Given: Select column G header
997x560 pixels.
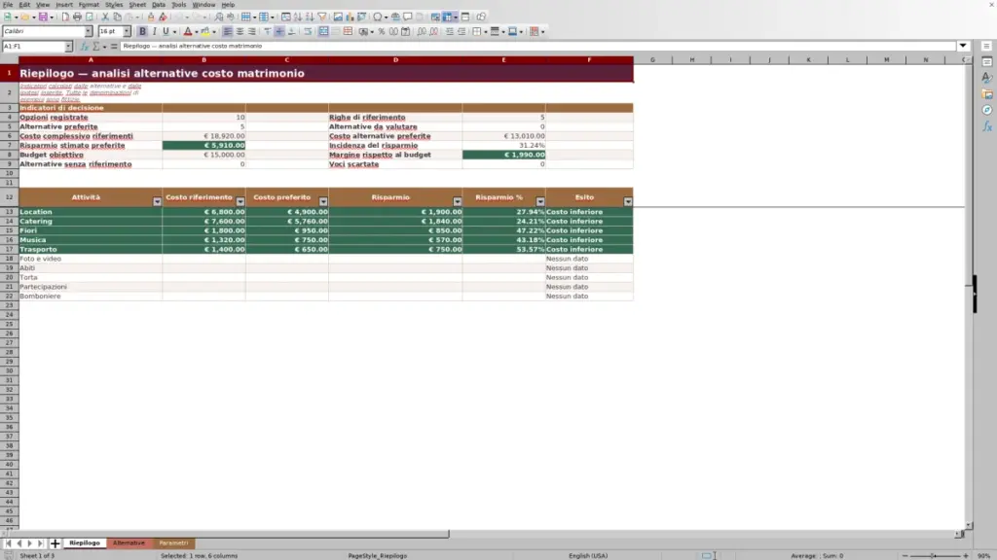Looking at the screenshot, I should point(652,59).
